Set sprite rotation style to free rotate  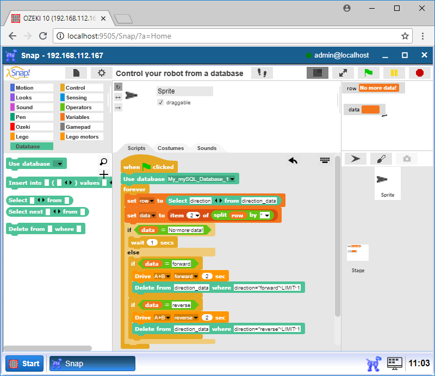coord(118,87)
